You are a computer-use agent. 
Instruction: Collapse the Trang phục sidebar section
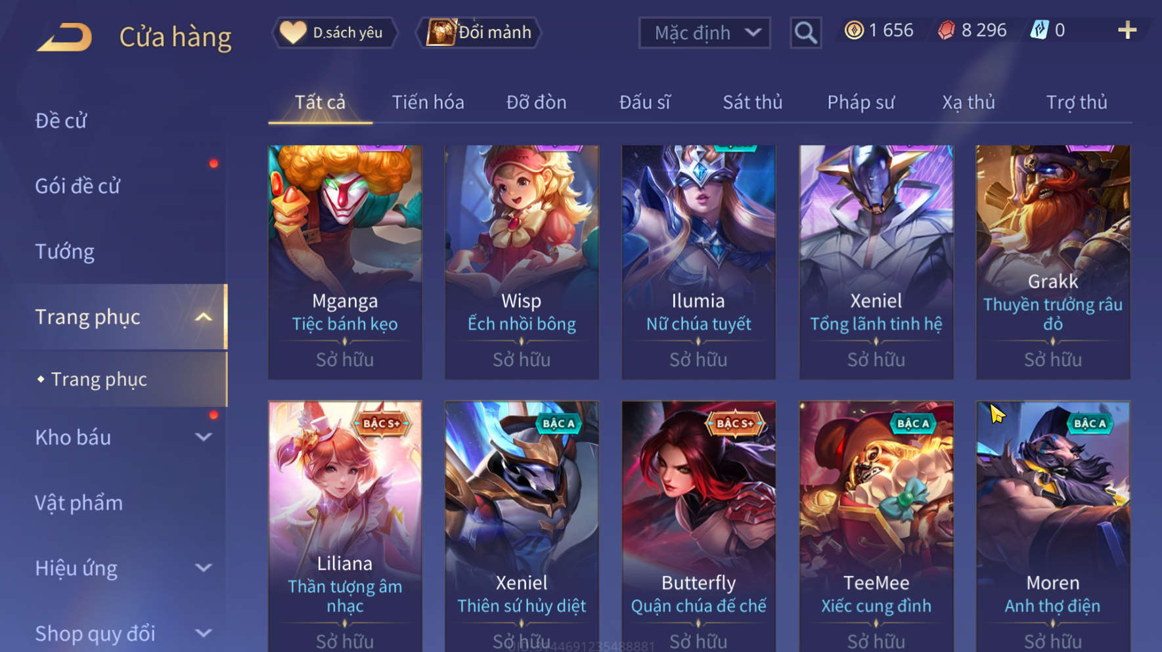[204, 317]
